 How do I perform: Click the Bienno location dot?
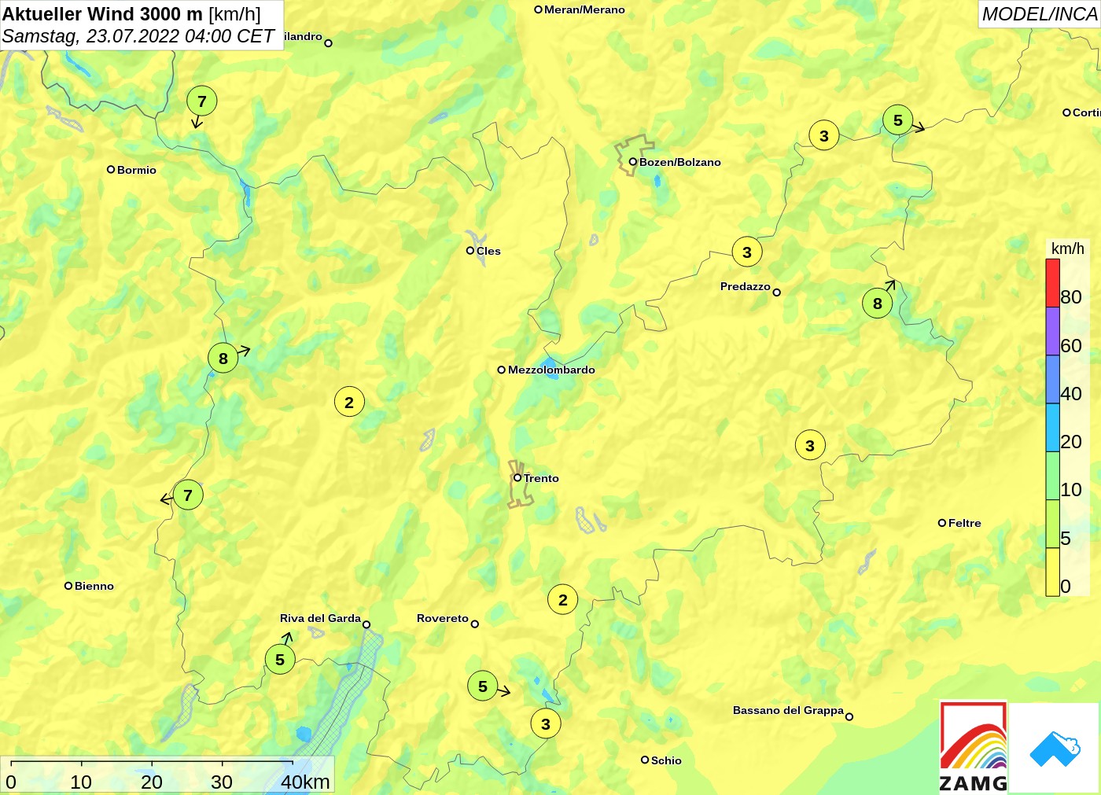[68, 586]
